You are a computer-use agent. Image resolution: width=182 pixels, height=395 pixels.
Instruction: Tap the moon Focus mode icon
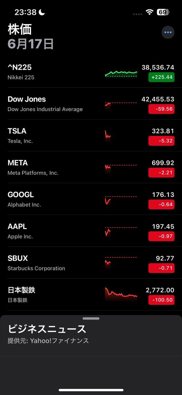click(42, 12)
